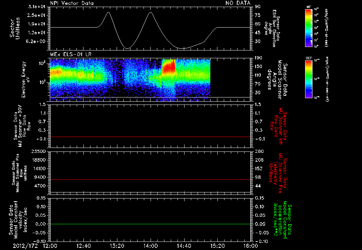Click the "152" telemetry tick label
The height and width of the screenshot is (250, 362).
tap(259, 168)
